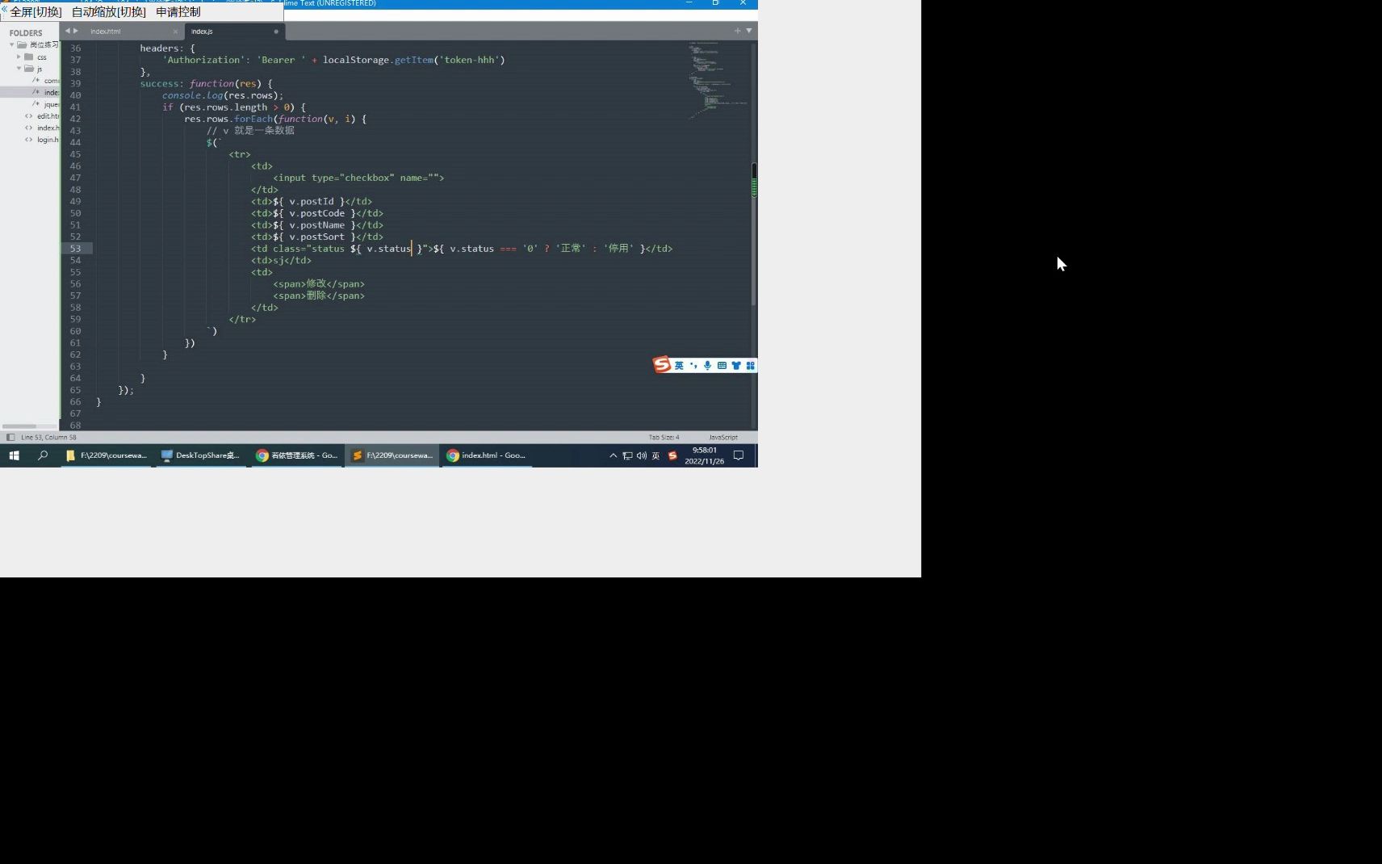1382x864 pixels.
Task: Click unsaved dot on index.js tab
Action: pos(276,31)
